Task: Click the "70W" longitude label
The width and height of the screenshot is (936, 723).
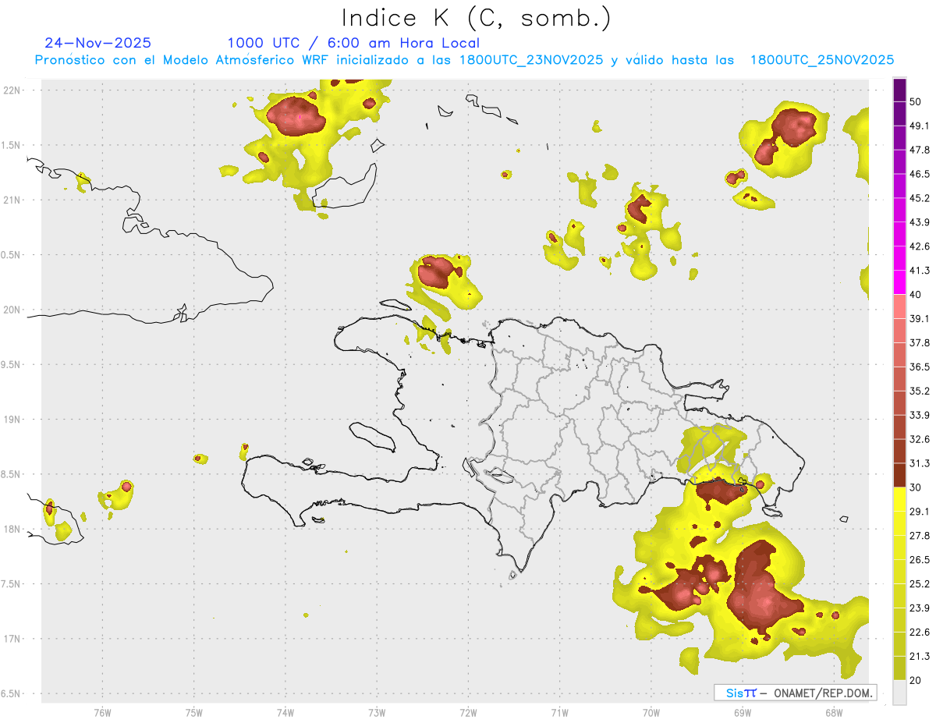Action: coord(651,713)
